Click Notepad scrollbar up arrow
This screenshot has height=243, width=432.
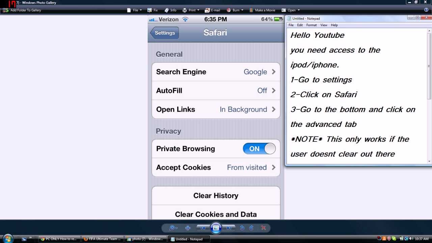coord(429,30)
